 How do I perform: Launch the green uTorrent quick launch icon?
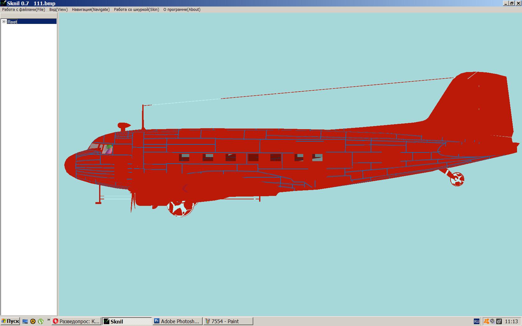[x=40, y=321]
